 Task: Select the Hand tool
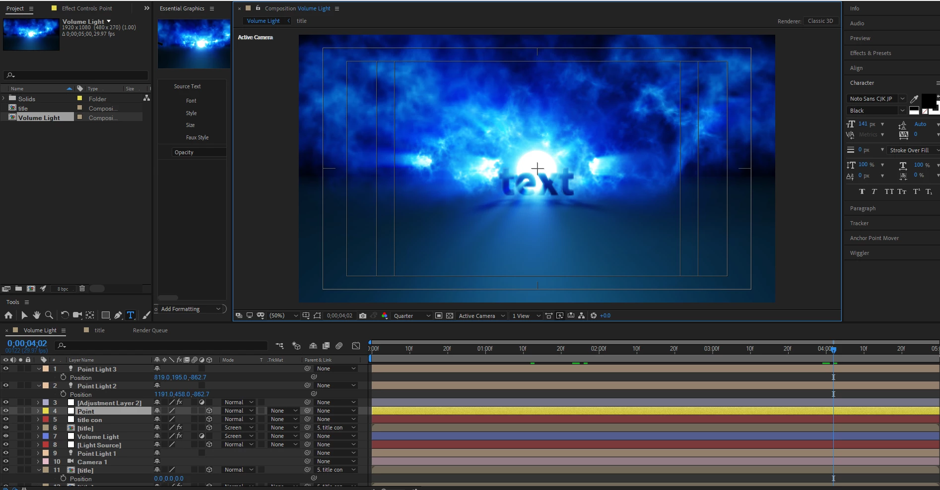[37, 315]
